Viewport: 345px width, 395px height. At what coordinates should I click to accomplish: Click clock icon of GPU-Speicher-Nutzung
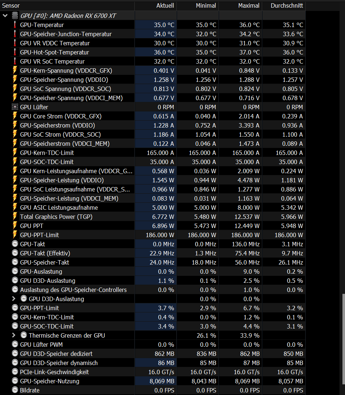pyautogui.click(x=15, y=381)
